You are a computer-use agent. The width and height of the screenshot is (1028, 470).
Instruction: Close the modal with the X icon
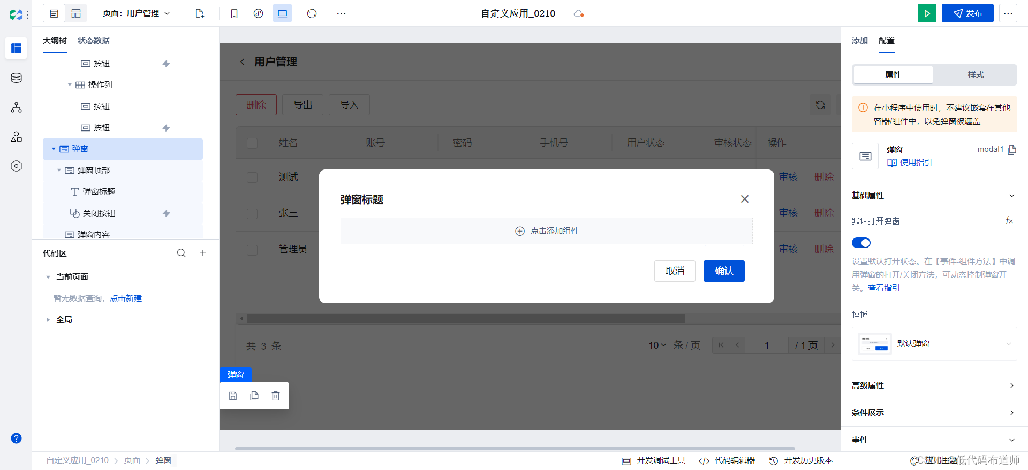click(x=745, y=199)
